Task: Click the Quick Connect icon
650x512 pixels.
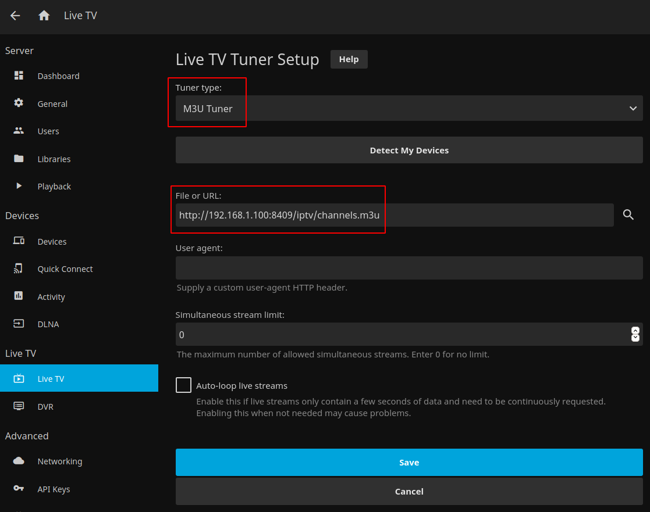Action: click(x=19, y=268)
